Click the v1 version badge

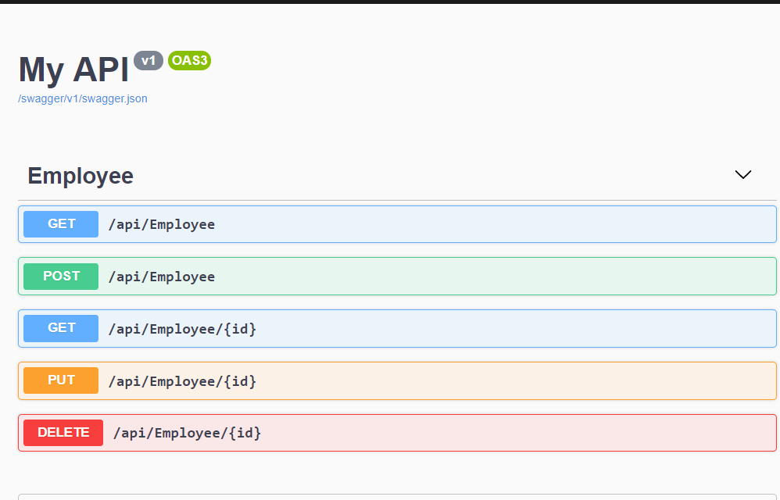pos(148,61)
